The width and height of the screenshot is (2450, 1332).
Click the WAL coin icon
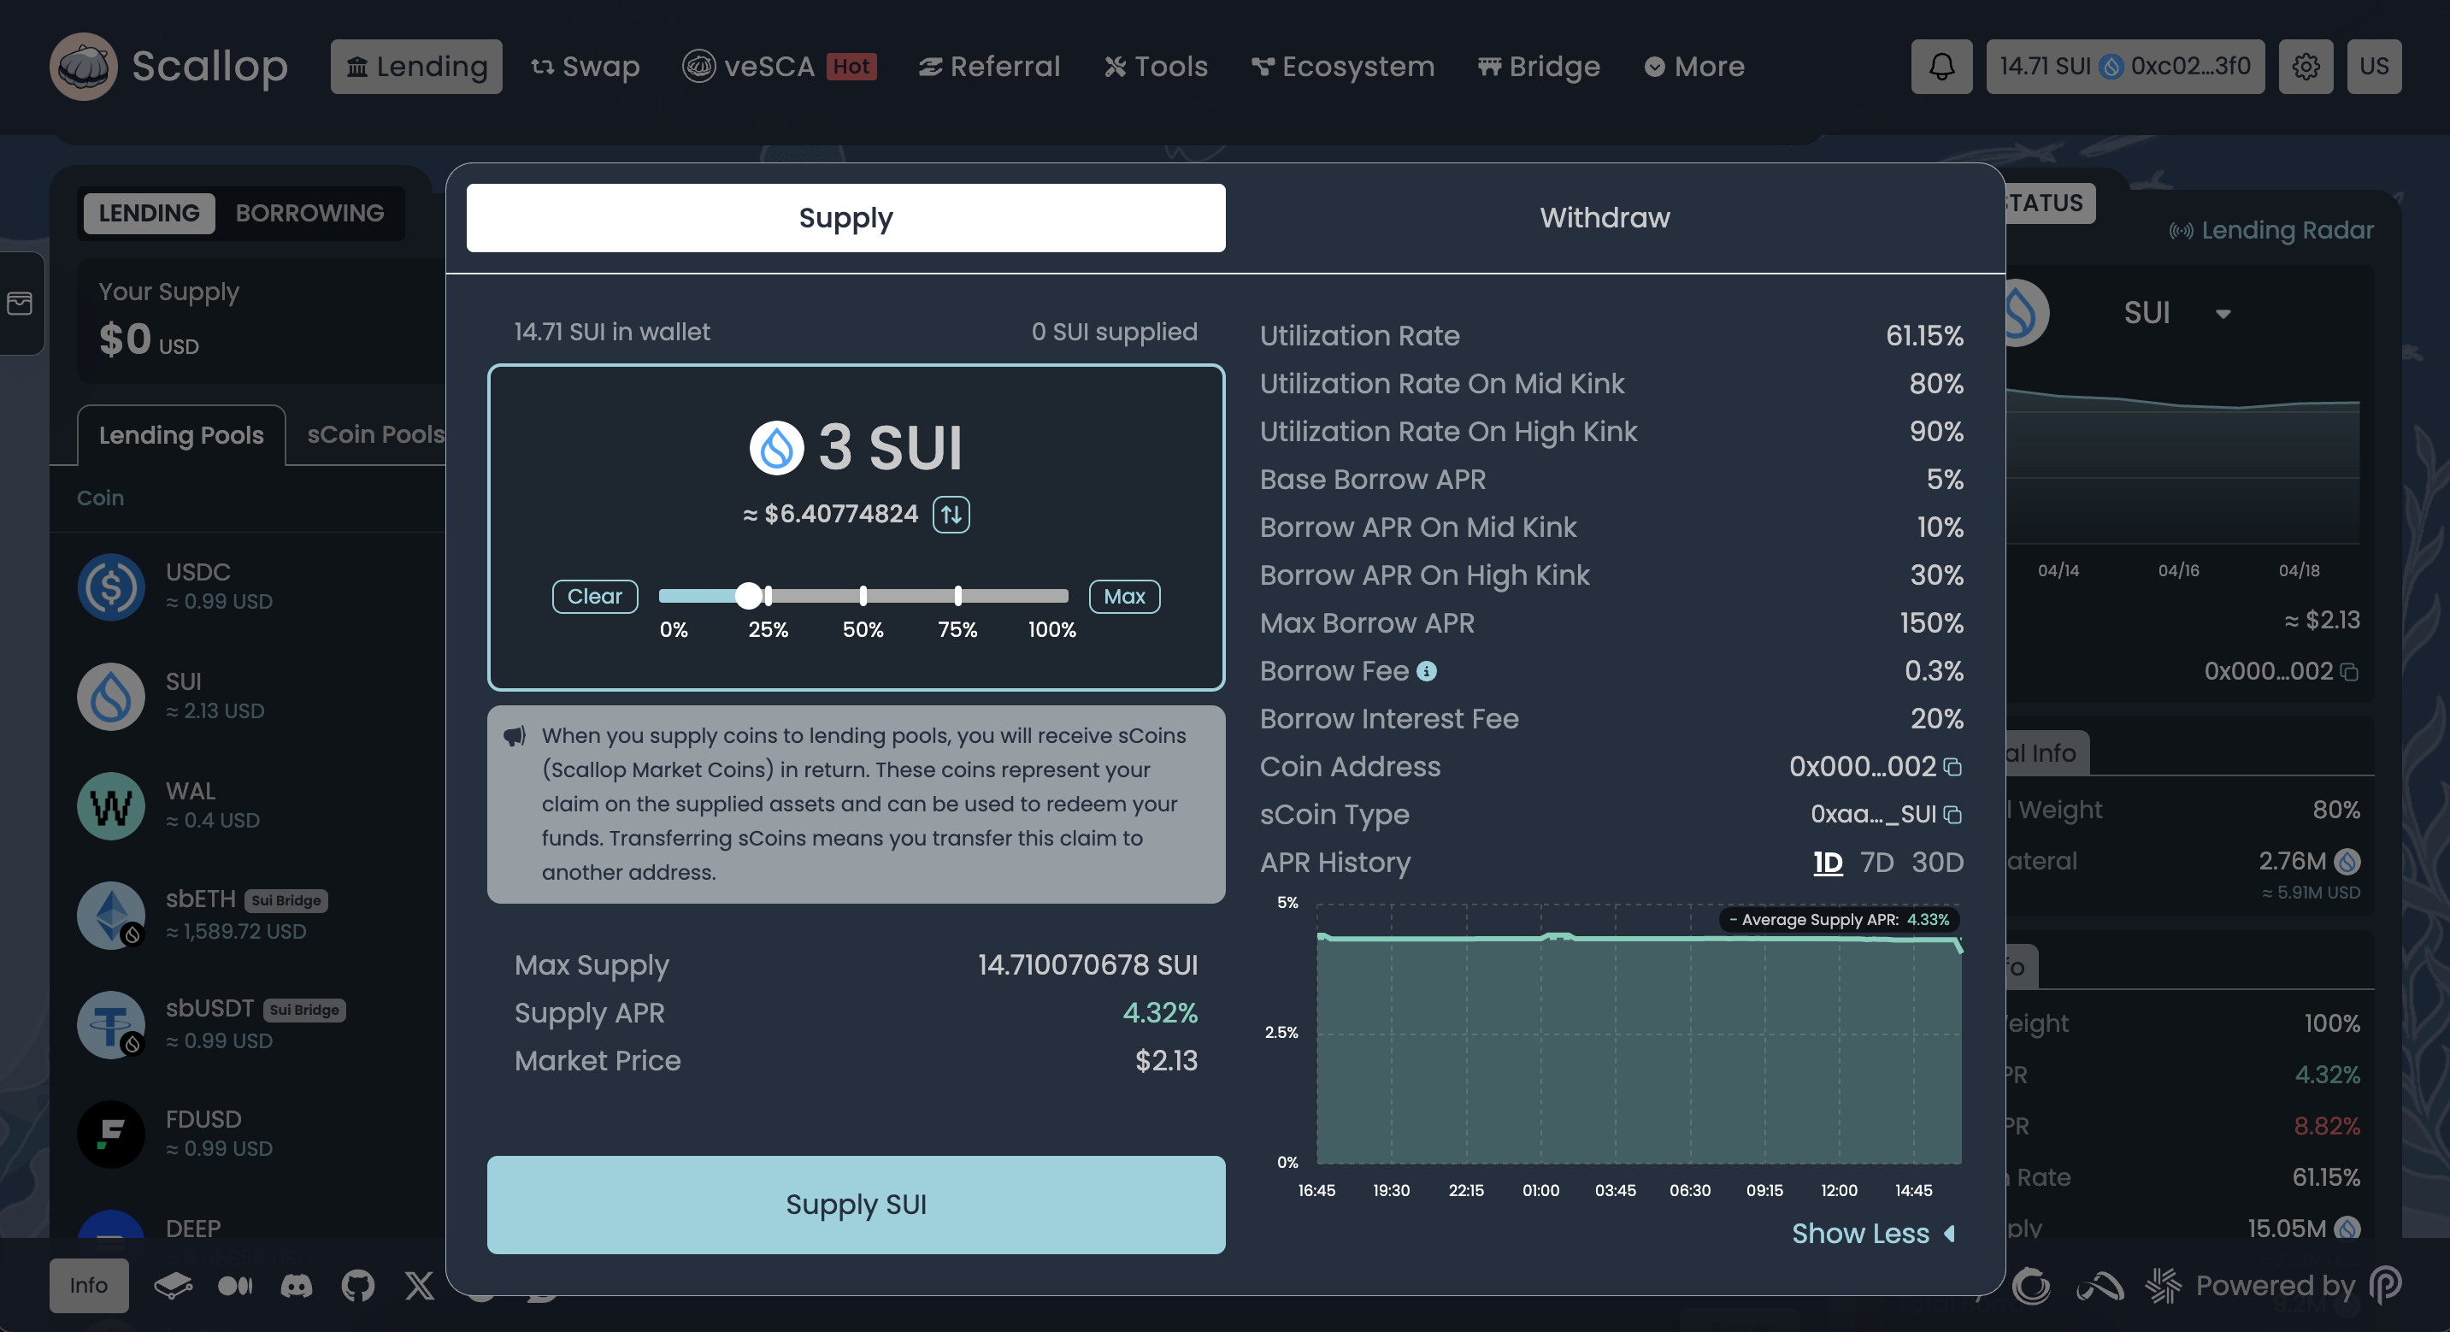(x=111, y=806)
